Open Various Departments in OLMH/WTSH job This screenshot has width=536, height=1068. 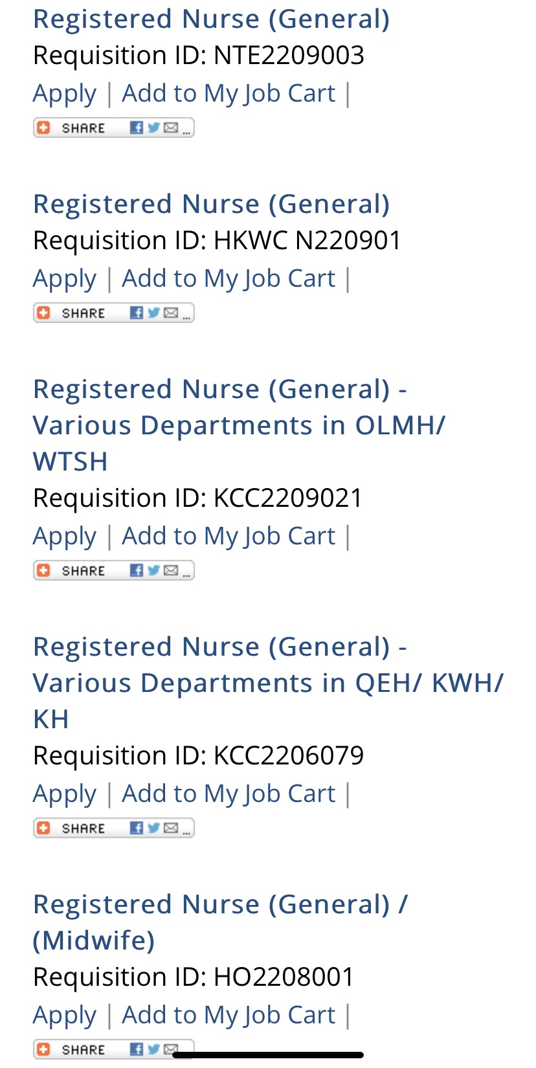240,425
